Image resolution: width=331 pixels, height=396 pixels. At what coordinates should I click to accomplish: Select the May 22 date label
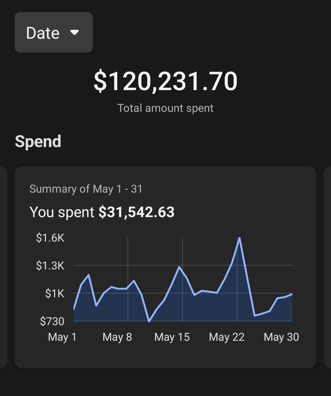tap(226, 337)
